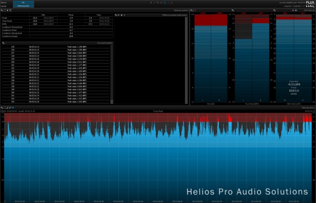The width and height of the screenshot is (316, 203).
Task: Select incident row 230 in True Peak list
Action: (x=56, y=62)
